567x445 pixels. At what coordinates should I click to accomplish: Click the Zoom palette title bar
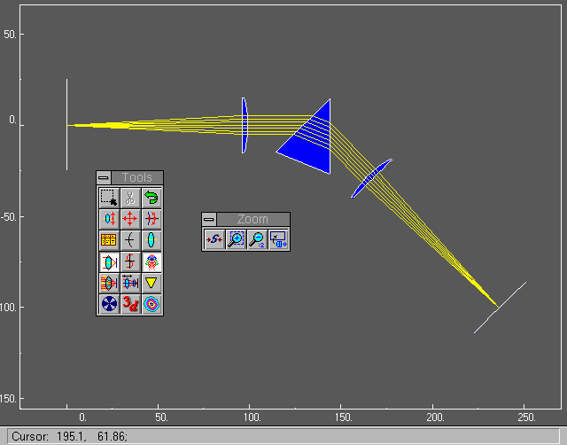pyautogui.click(x=253, y=219)
